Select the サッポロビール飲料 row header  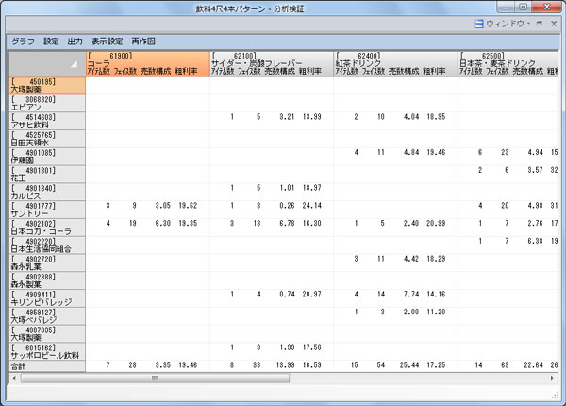(x=47, y=351)
